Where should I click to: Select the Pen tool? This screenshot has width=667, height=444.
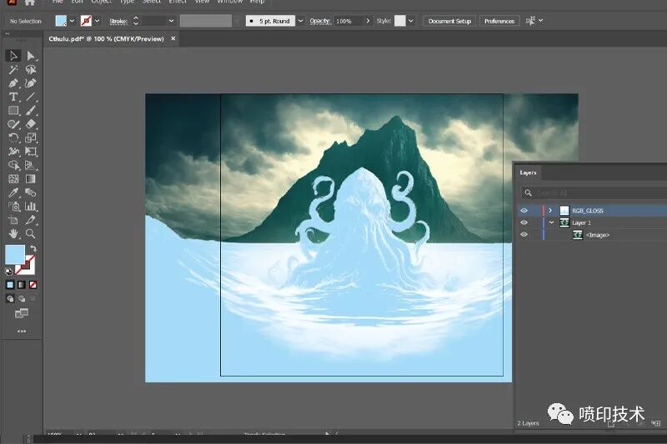point(13,83)
